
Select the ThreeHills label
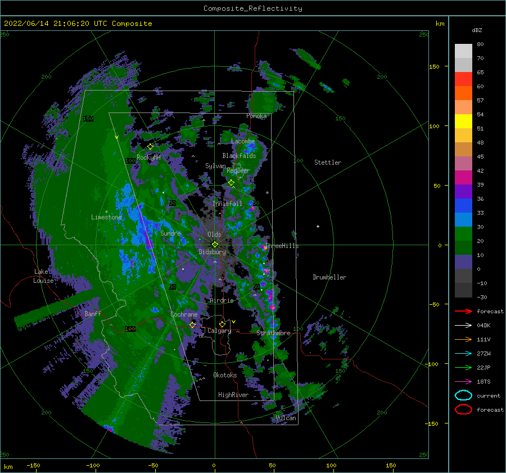282,246
